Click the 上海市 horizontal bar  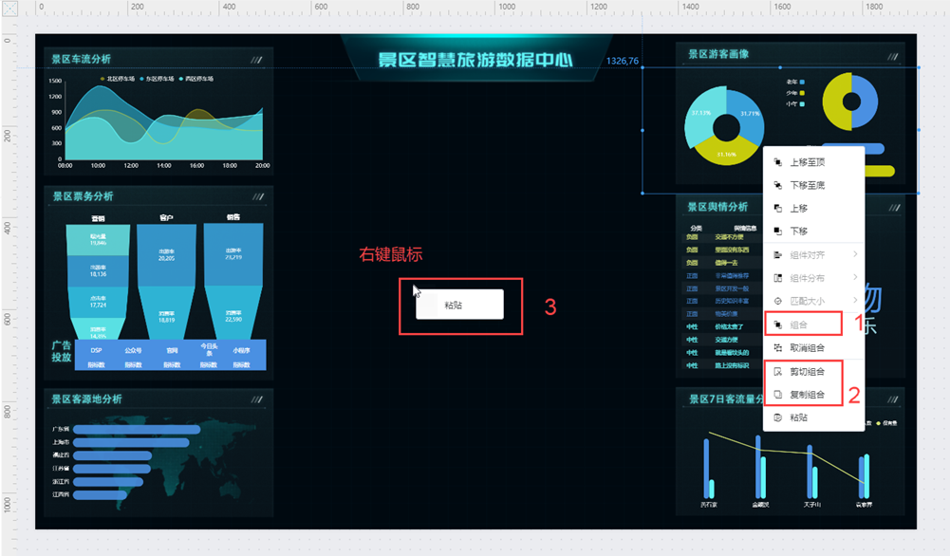point(131,443)
